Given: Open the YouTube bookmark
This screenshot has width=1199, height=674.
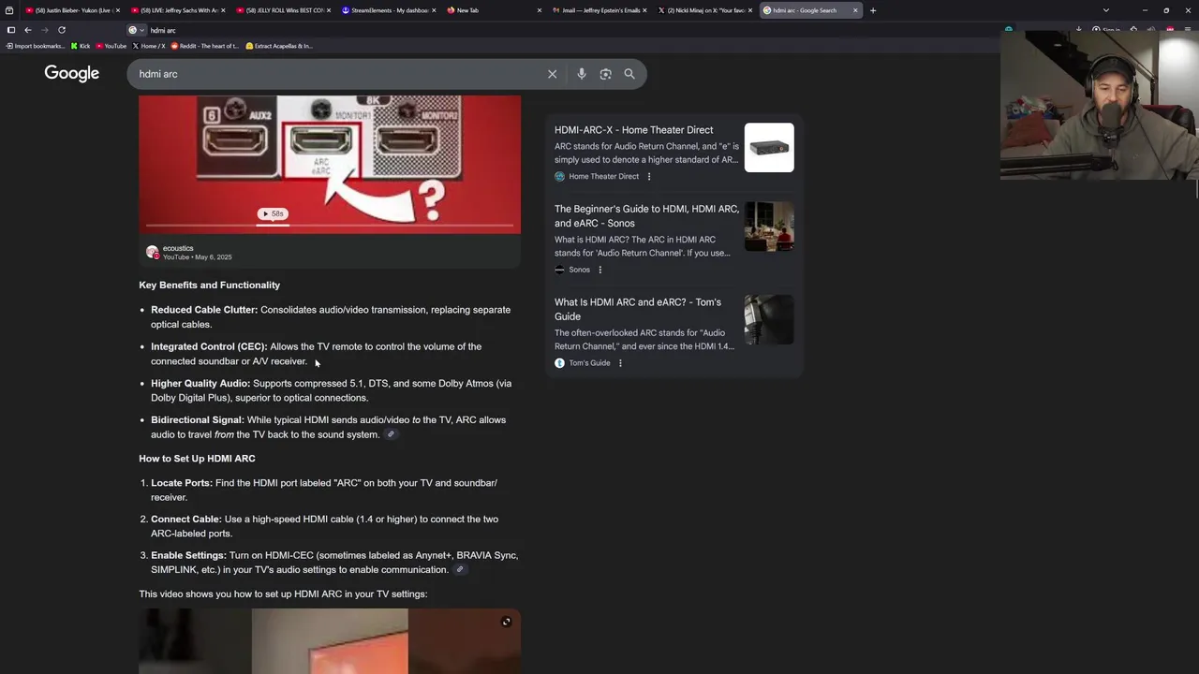Looking at the screenshot, I should 111,46.
